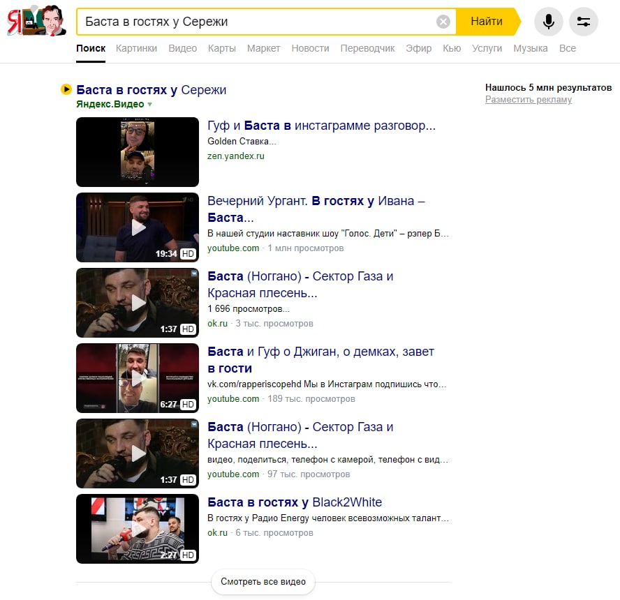Open the Кью tab
The width and height of the screenshot is (620, 600).
[x=452, y=48]
